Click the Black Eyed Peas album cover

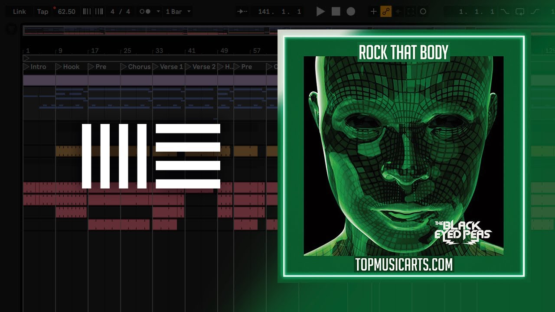[404, 156]
